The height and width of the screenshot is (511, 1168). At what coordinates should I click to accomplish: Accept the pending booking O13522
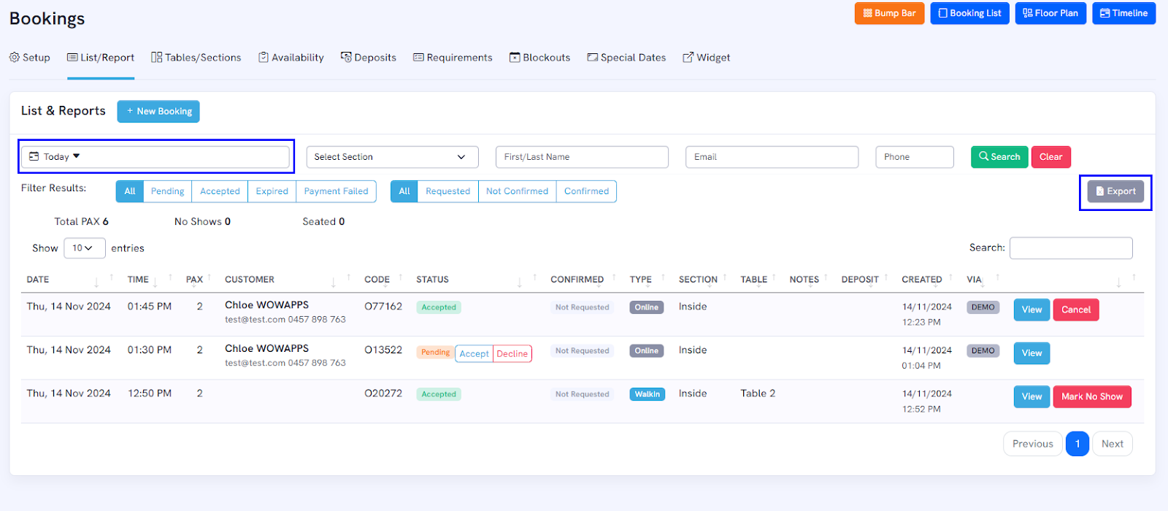tap(474, 354)
